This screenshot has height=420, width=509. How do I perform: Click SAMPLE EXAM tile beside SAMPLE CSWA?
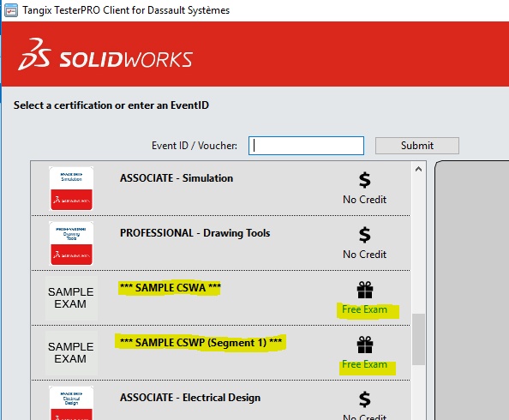click(71, 298)
